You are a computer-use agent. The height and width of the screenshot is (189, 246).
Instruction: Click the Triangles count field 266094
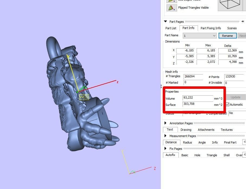tap(193, 77)
